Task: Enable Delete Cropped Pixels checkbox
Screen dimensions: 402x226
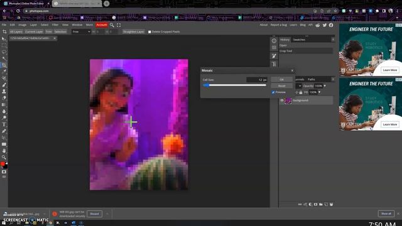Action: 149,32
